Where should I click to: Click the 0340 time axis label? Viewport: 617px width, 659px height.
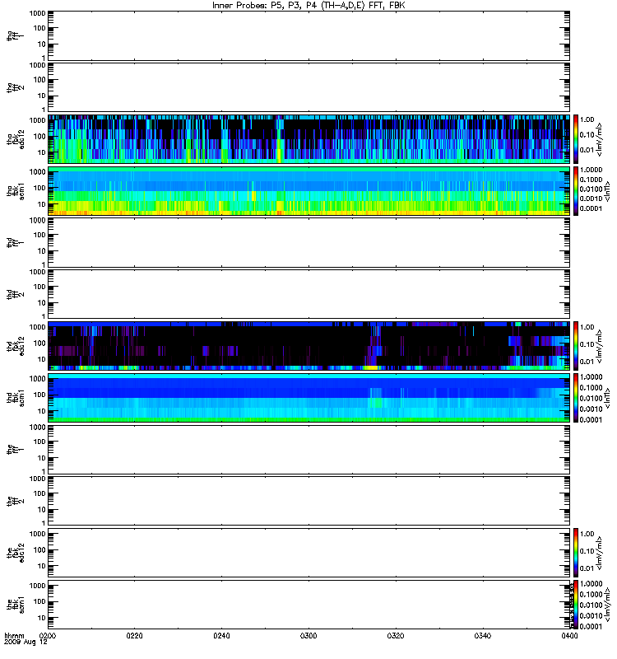point(483,636)
